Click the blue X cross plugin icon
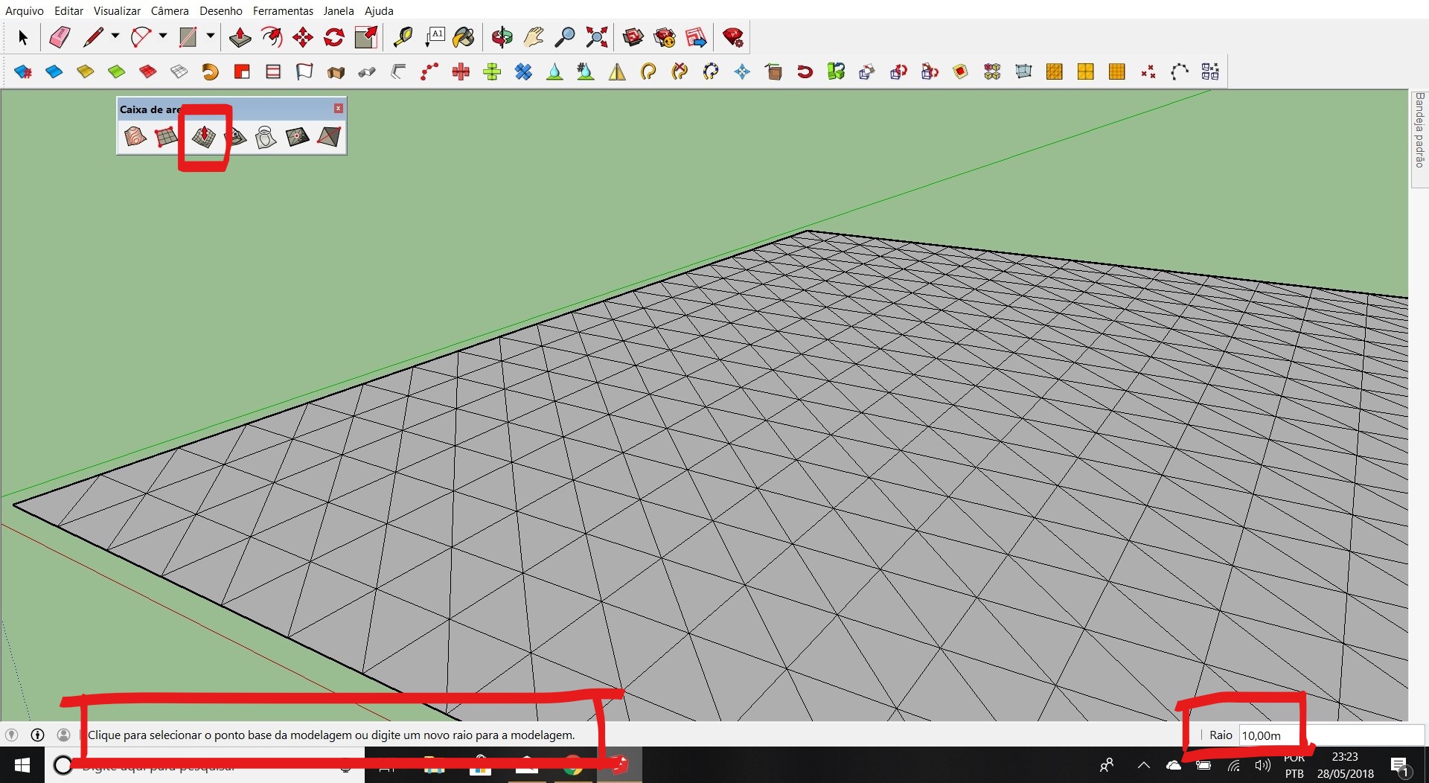1429x783 pixels. 523,71
